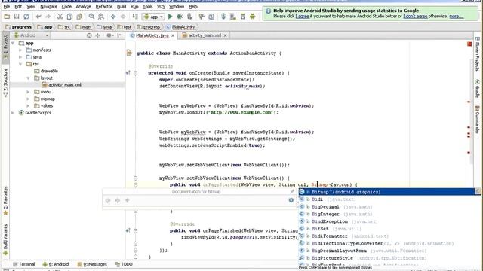Click the Attach debugger icon

coord(189,17)
